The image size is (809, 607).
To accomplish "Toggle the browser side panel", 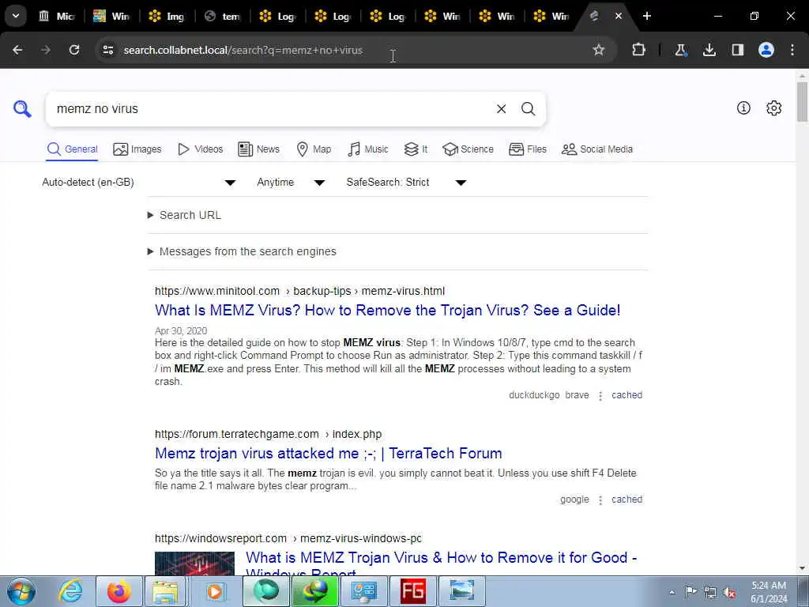I will click(738, 50).
